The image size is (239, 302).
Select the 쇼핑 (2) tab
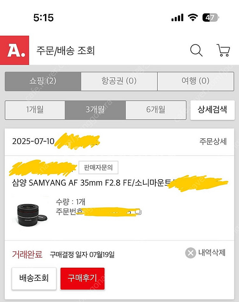43,81
